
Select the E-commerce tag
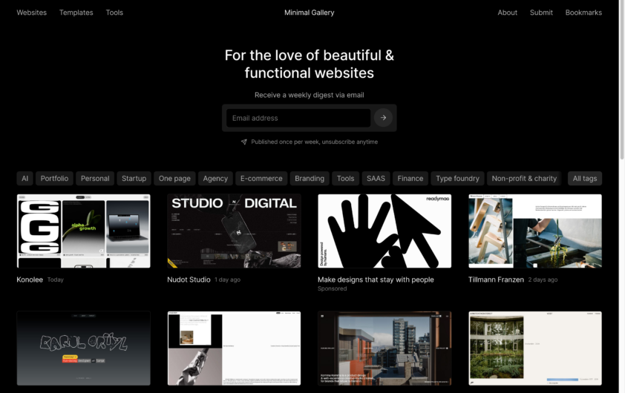[x=261, y=179]
